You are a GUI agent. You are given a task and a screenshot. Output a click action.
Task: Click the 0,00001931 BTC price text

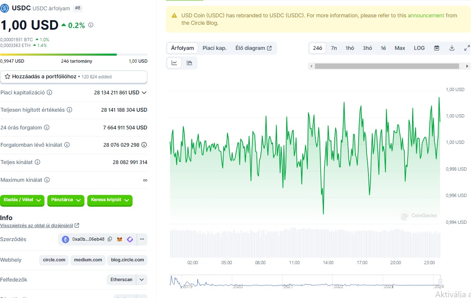pyautogui.click(x=16, y=40)
